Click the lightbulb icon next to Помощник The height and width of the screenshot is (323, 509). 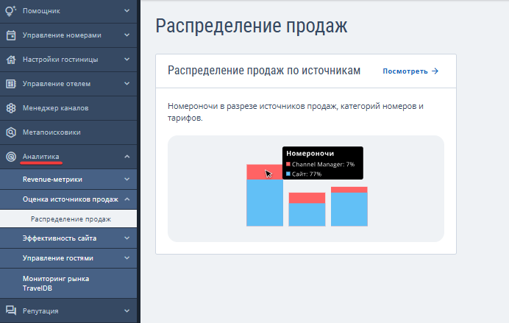tap(11, 11)
